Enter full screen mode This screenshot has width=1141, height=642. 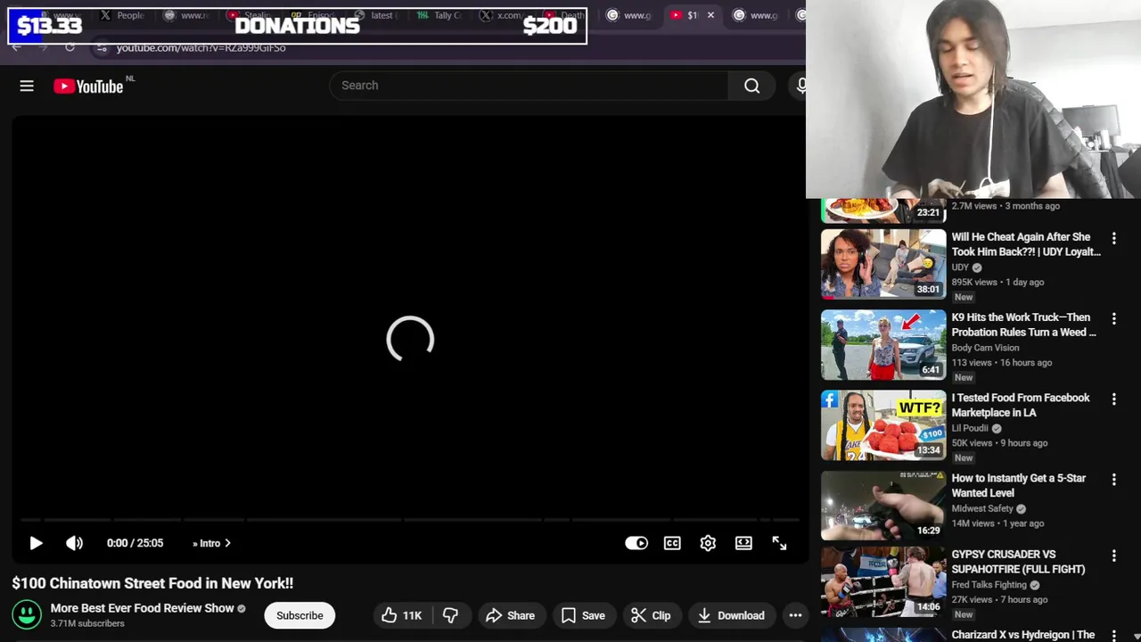(779, 543)
